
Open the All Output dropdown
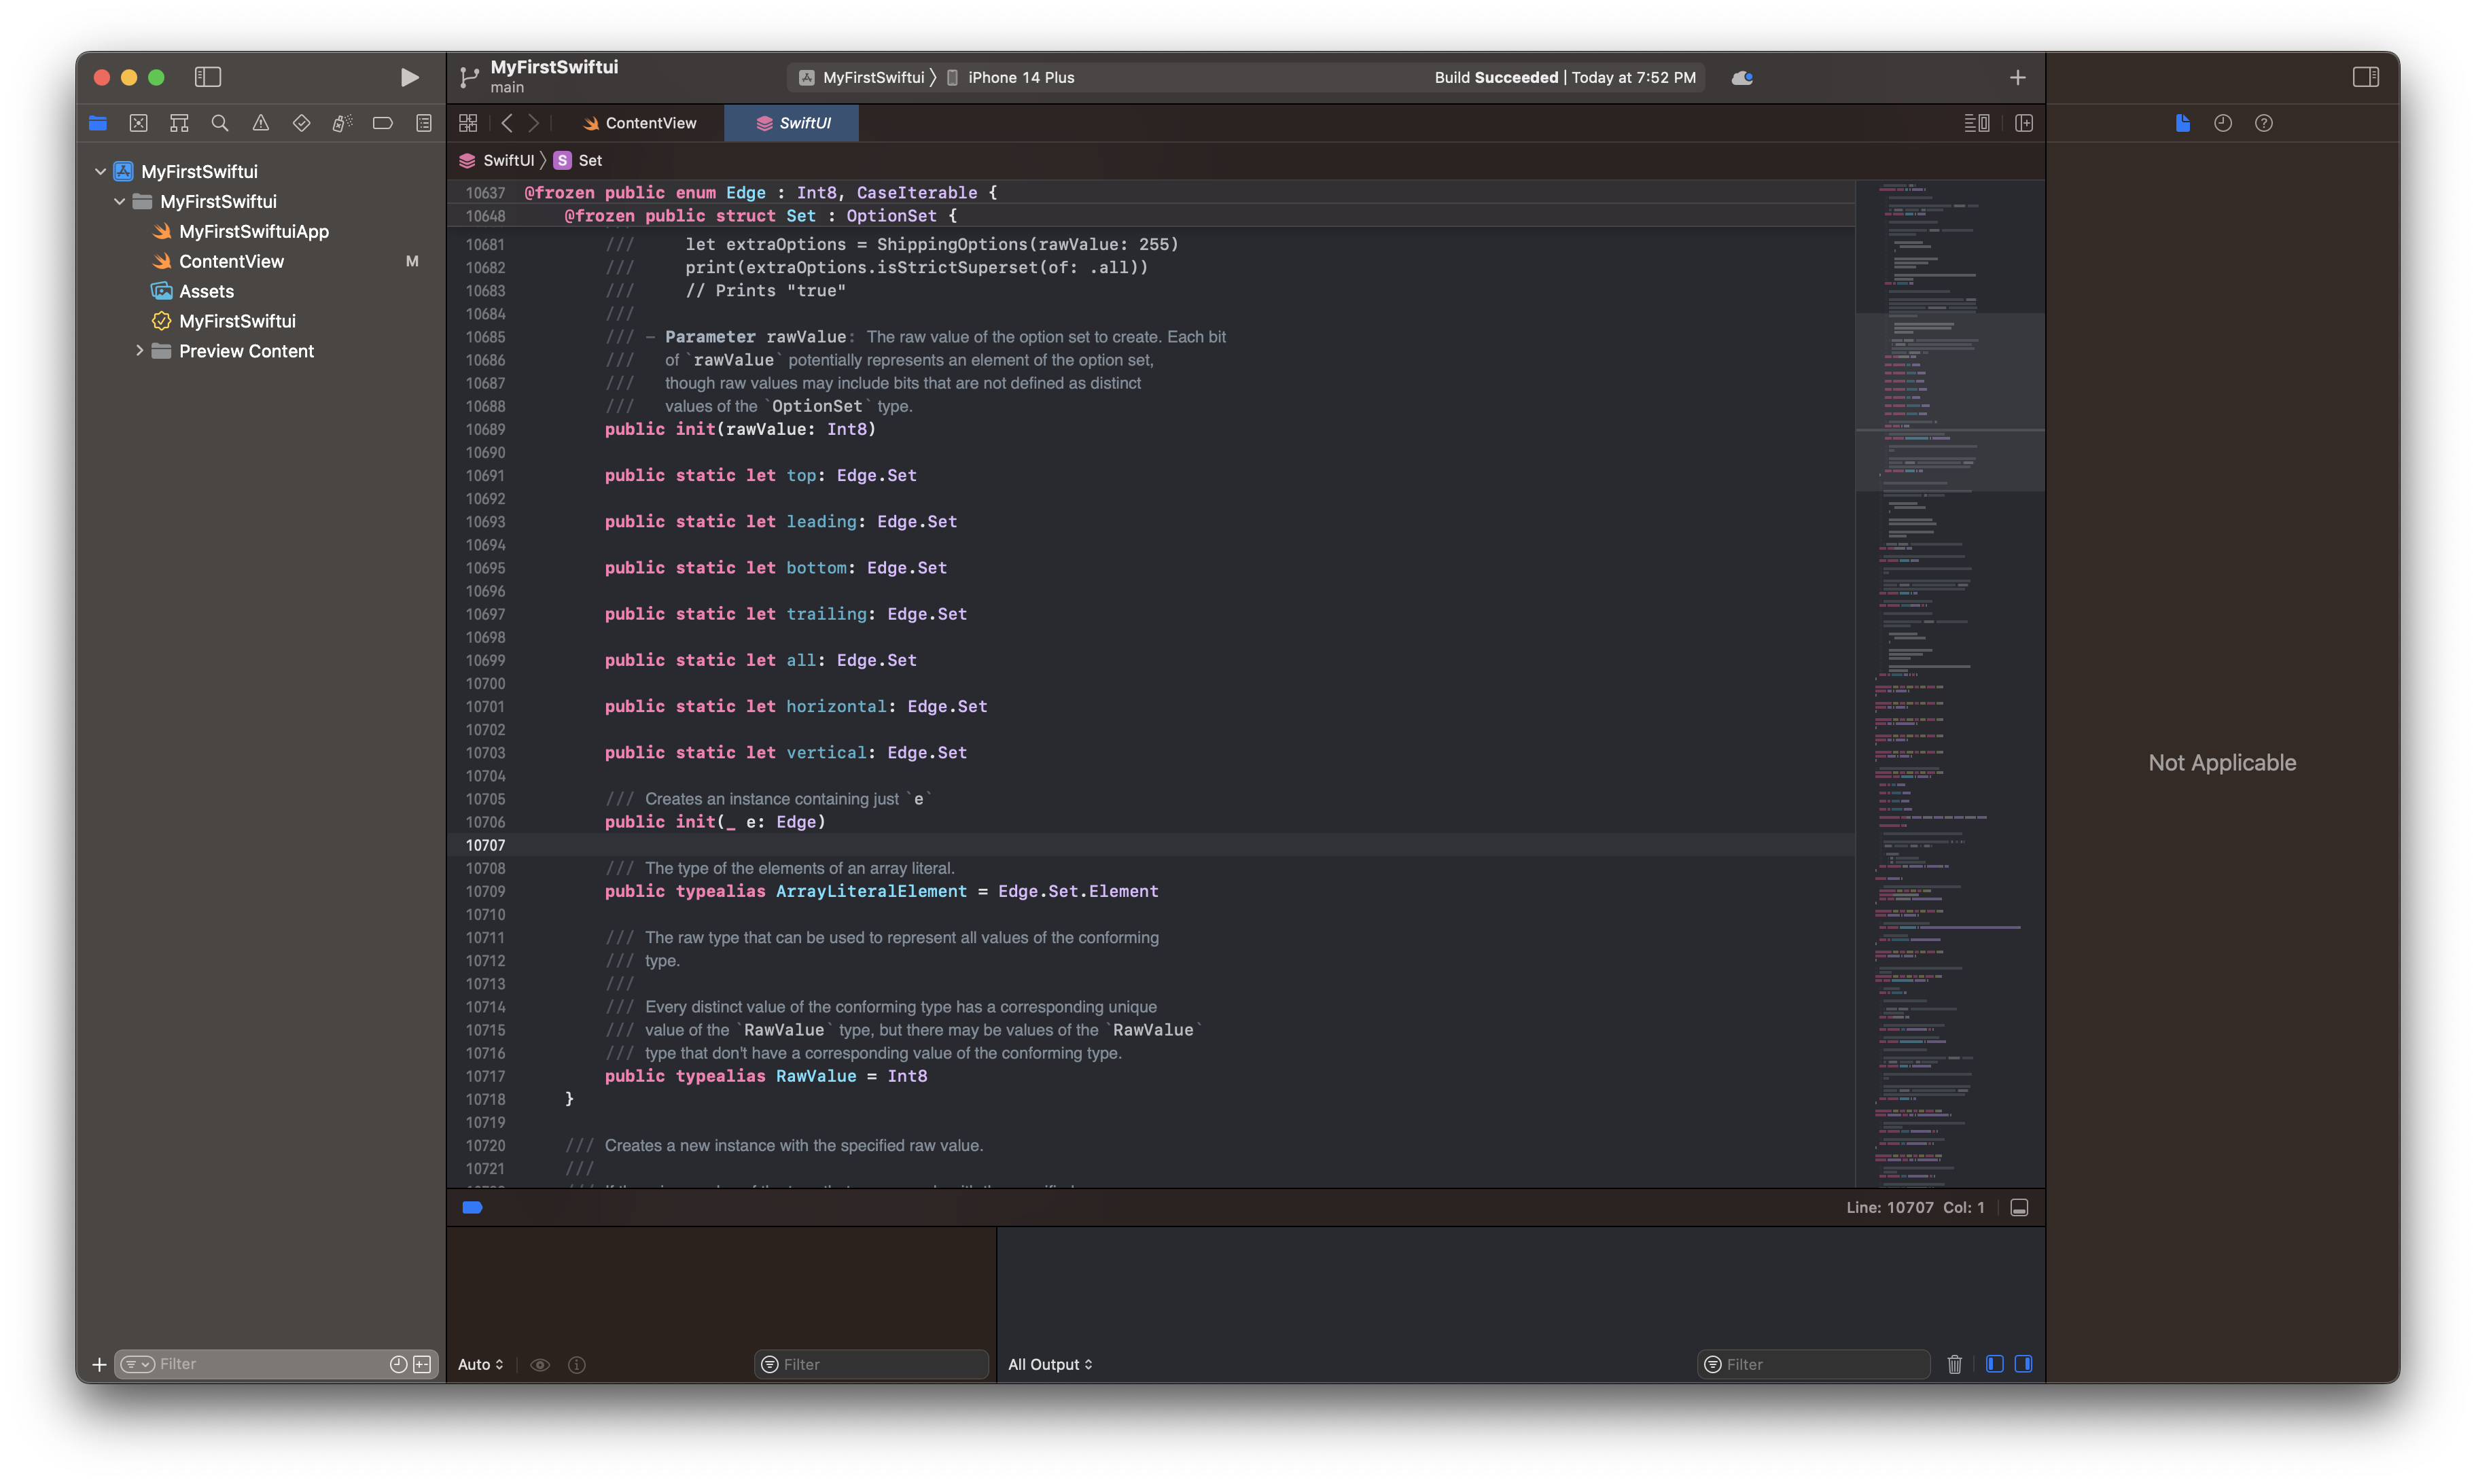pos(1050,1364)
